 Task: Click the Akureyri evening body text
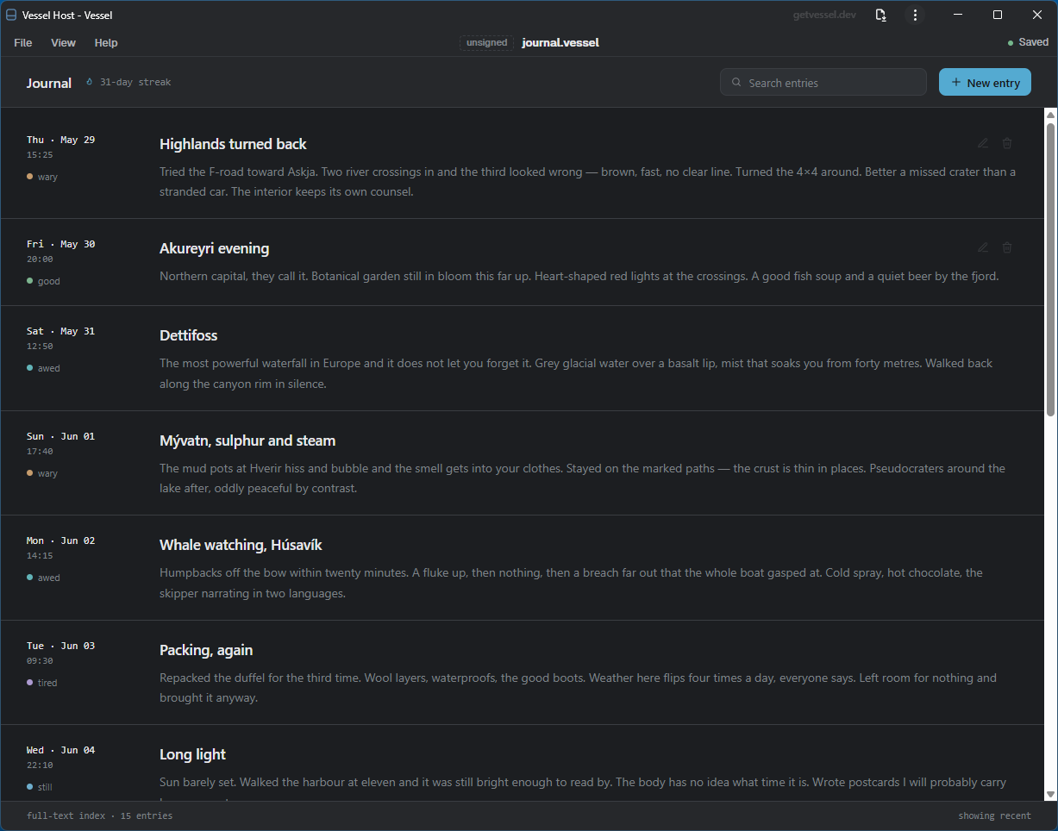coord(579,277)
